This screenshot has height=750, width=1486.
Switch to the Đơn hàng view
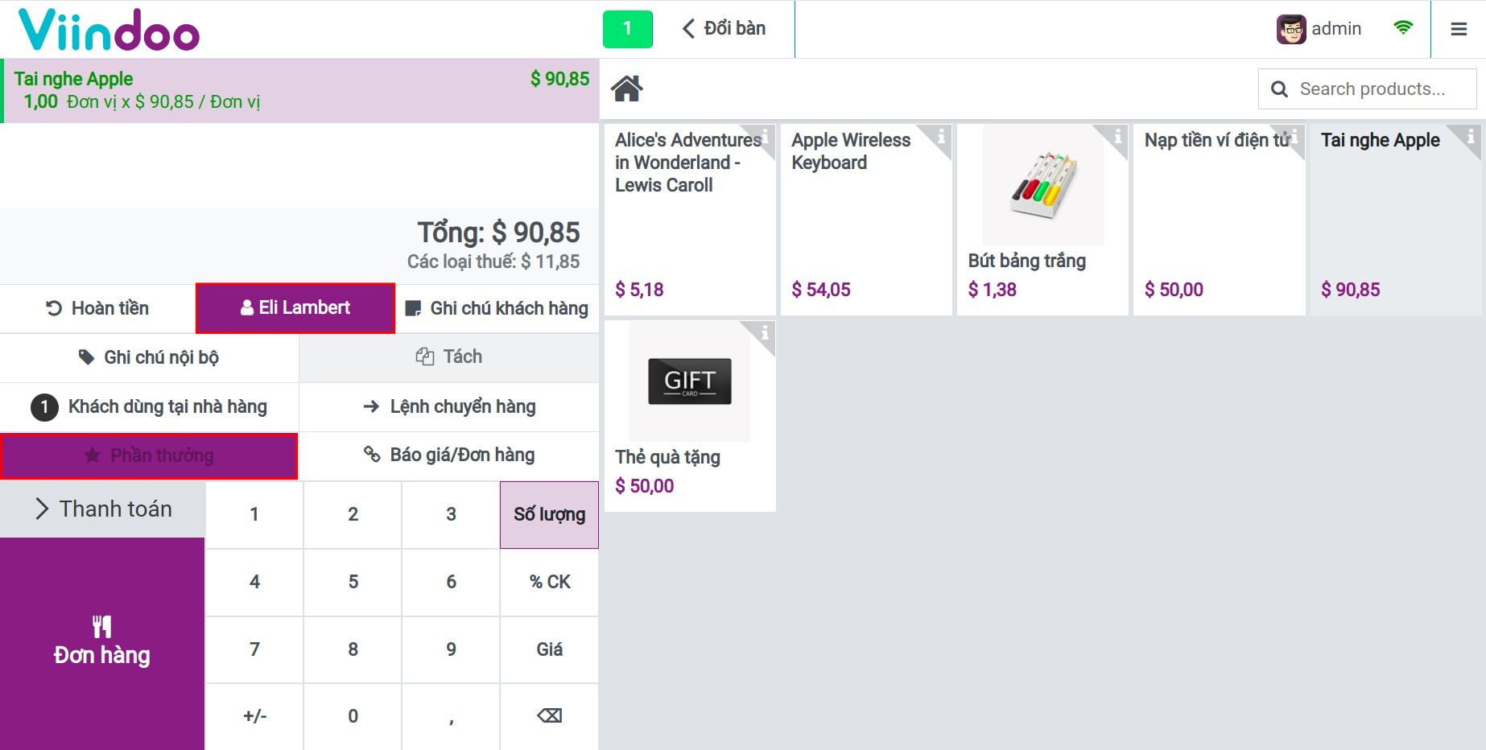(x=102, y=640)
